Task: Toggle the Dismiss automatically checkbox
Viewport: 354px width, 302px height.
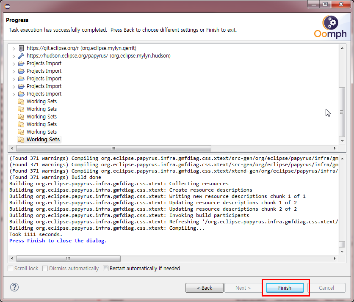Action: [45, 269]
